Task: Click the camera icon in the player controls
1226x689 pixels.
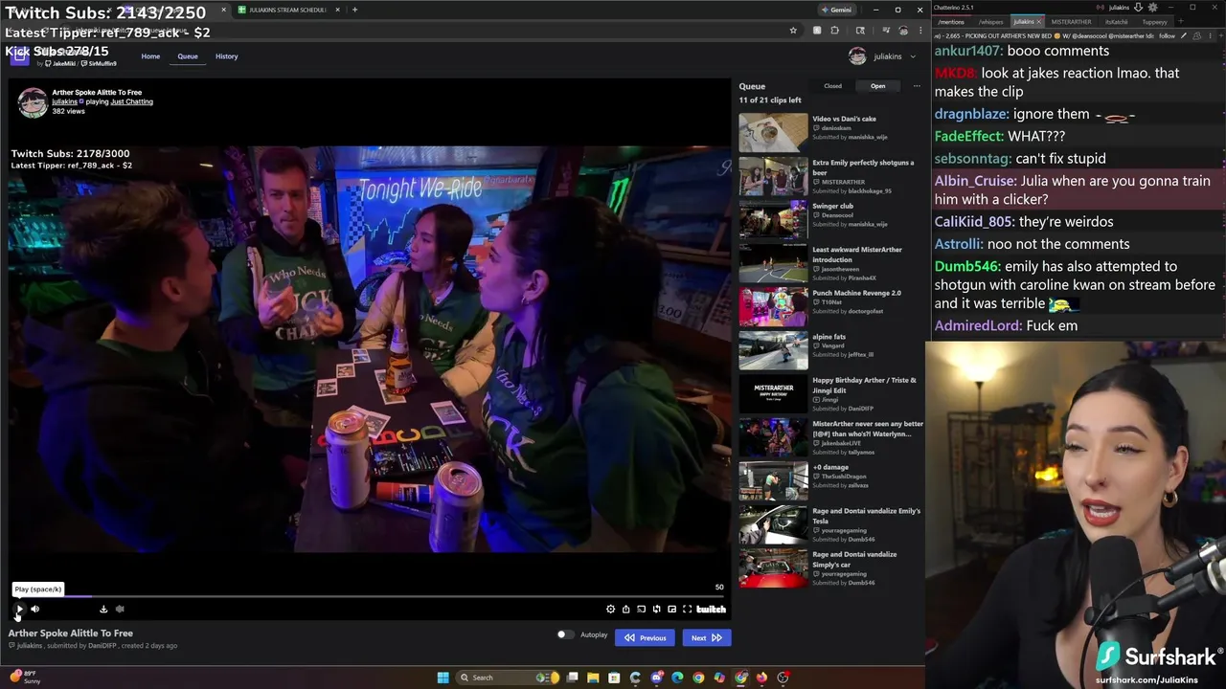Action: point(120,609)
